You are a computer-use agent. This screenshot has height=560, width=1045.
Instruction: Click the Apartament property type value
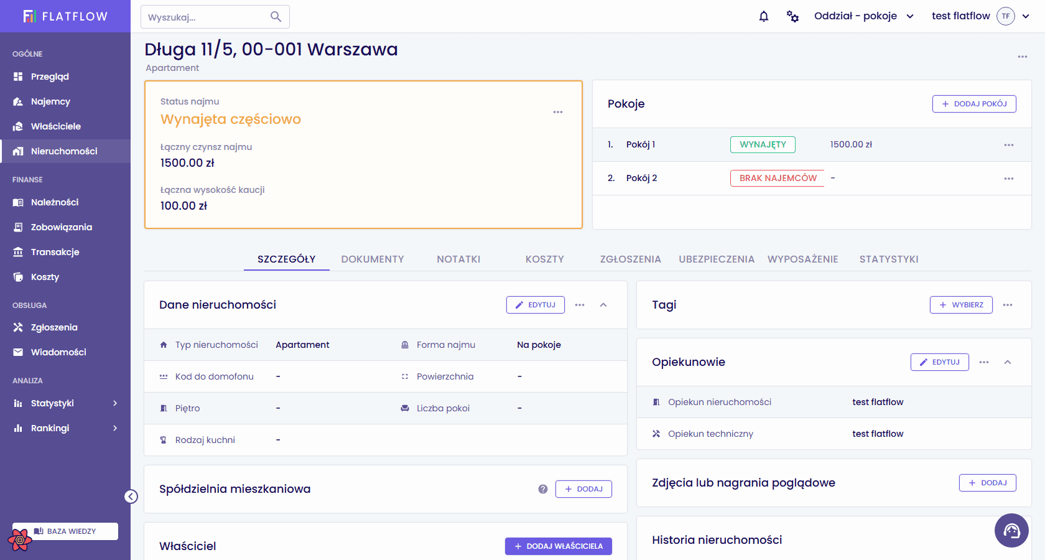(x=303, y=345)
